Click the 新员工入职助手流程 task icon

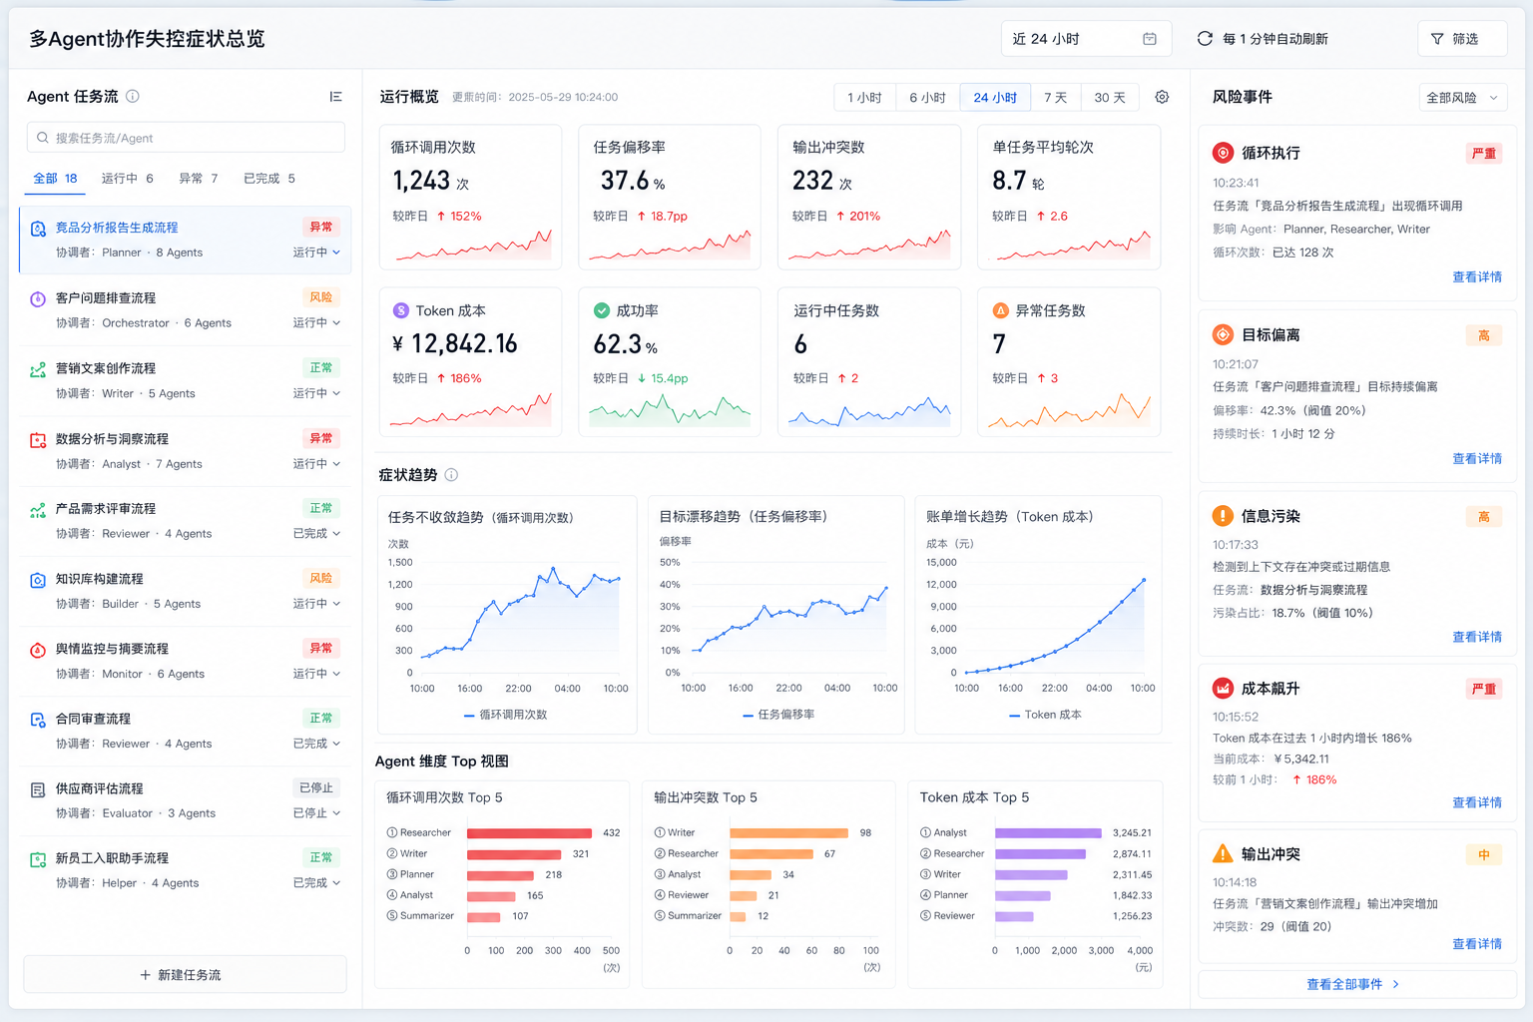coord(38,859)
